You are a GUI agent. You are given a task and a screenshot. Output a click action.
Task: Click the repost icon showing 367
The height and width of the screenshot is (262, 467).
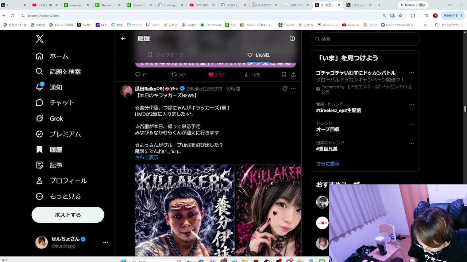174,75
